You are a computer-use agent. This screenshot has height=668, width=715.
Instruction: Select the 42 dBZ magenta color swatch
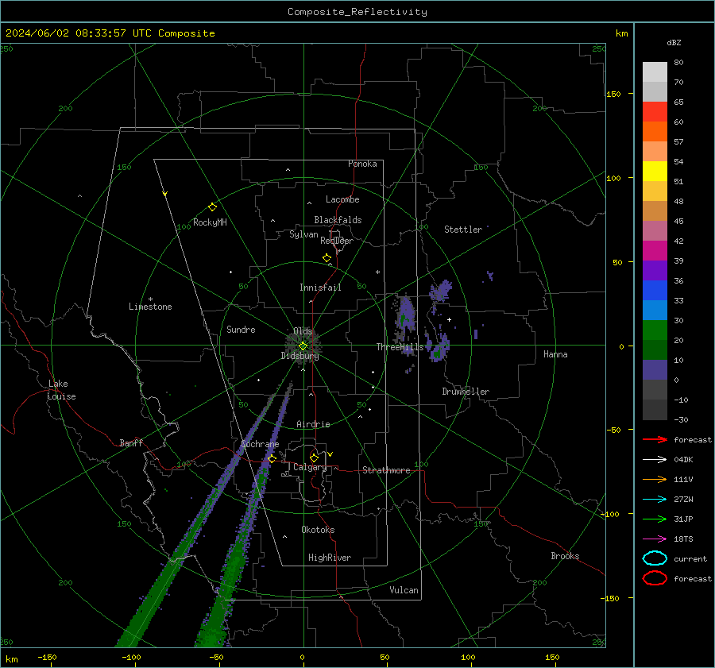click(x=655, y=250)
